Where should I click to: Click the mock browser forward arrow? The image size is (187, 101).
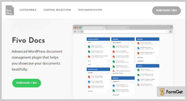click(78, 32)
